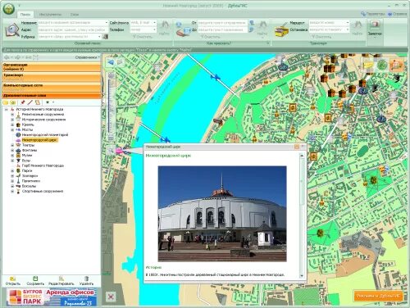Expand Религиозные сооружения tree node
The image size is (410, 308).
[x=12, y=115]
